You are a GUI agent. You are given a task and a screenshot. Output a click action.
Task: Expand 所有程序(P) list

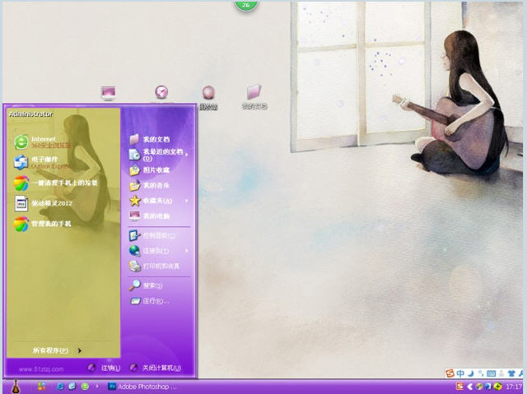point(57,350)
